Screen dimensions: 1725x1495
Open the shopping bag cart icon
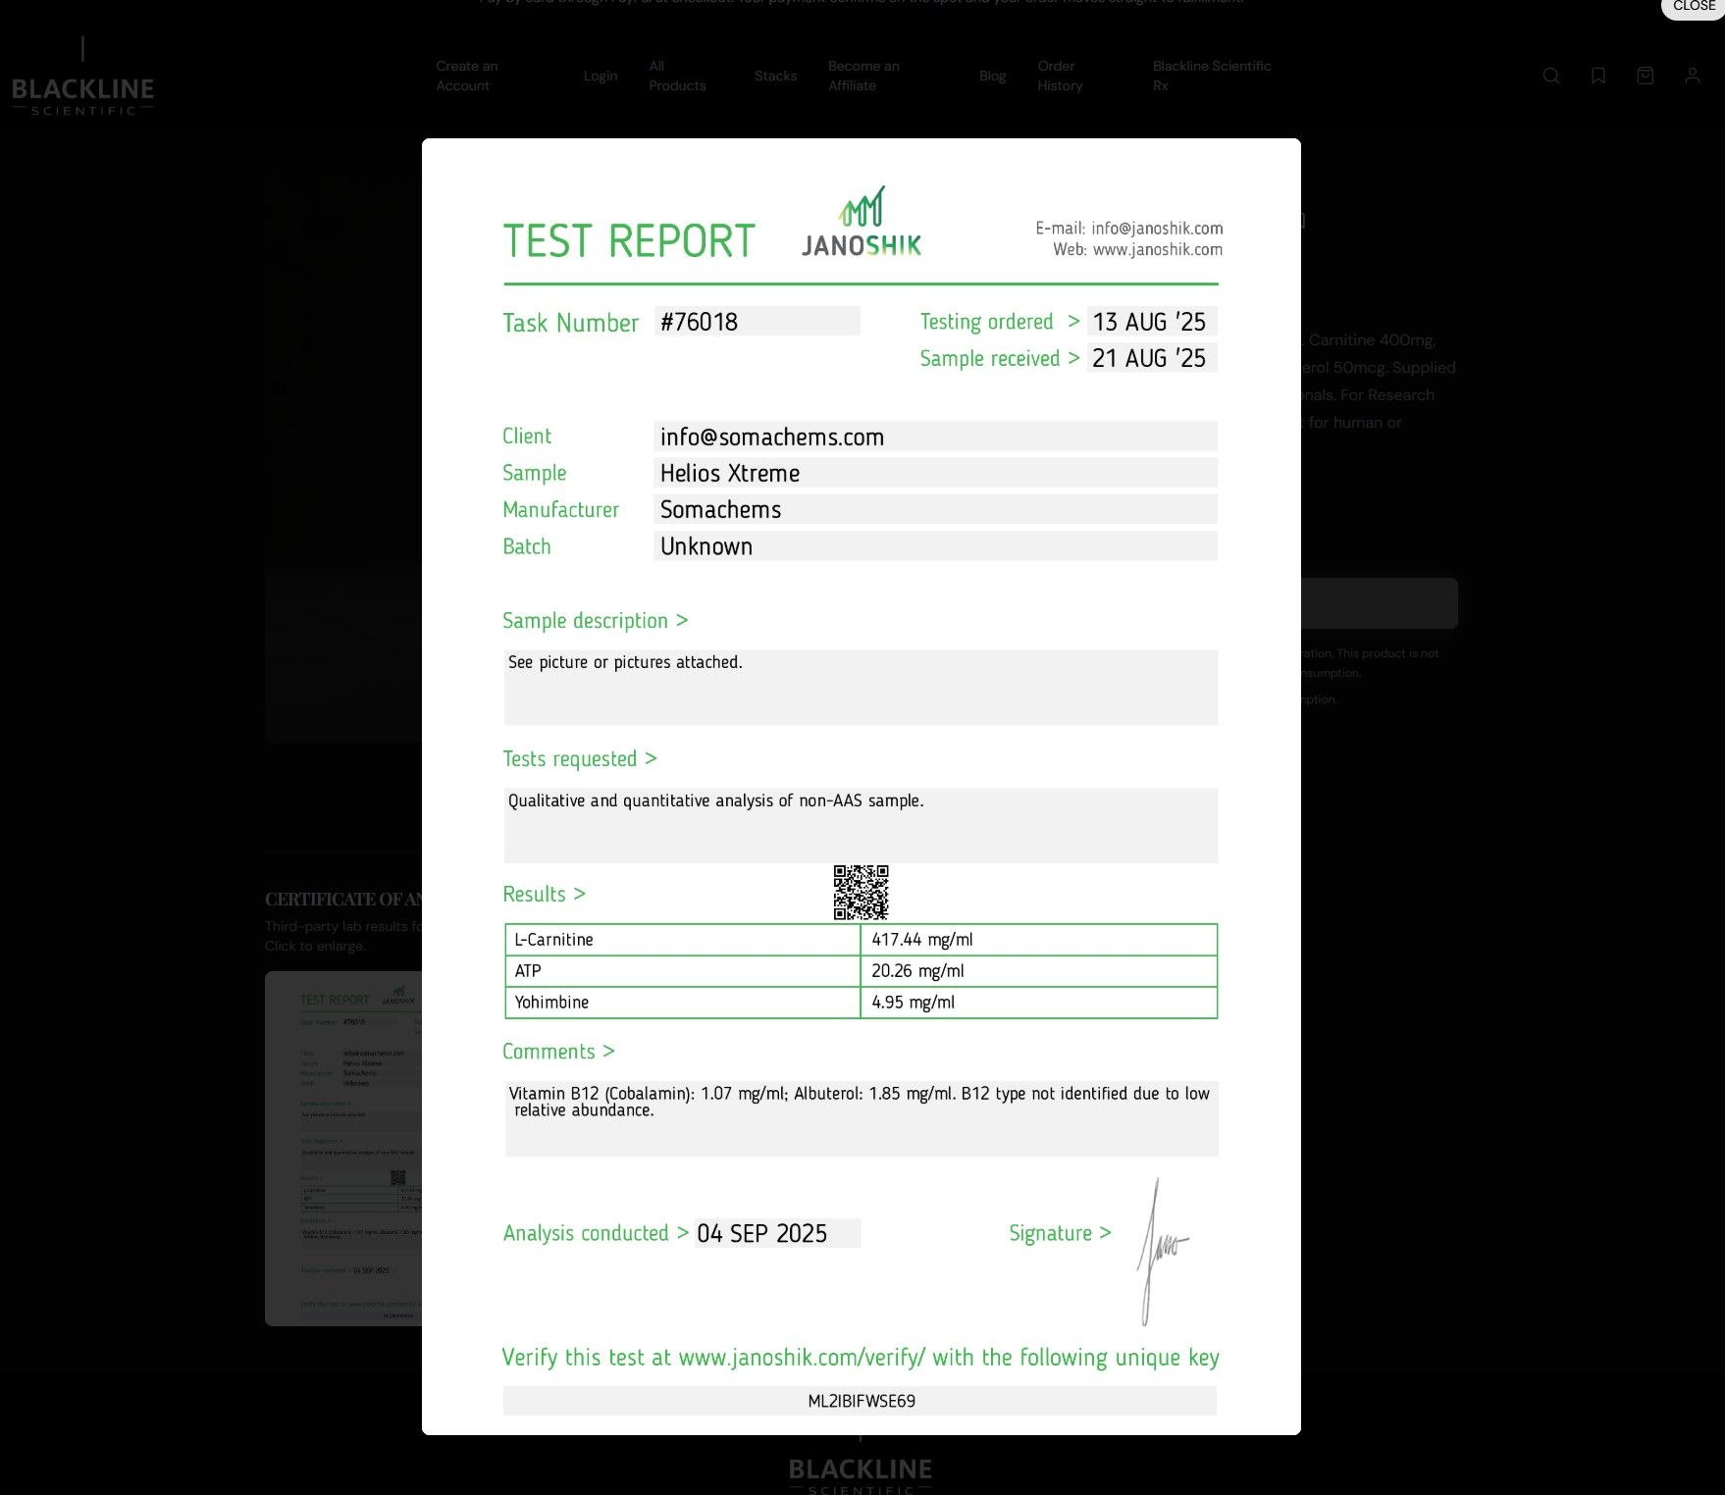[1646, 76]
